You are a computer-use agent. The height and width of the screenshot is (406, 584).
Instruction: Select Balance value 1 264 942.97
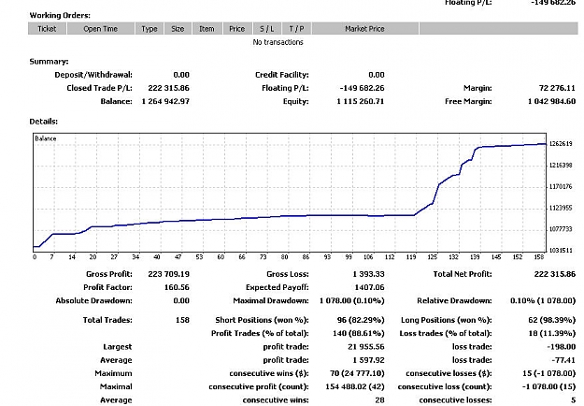coord(165,101)
